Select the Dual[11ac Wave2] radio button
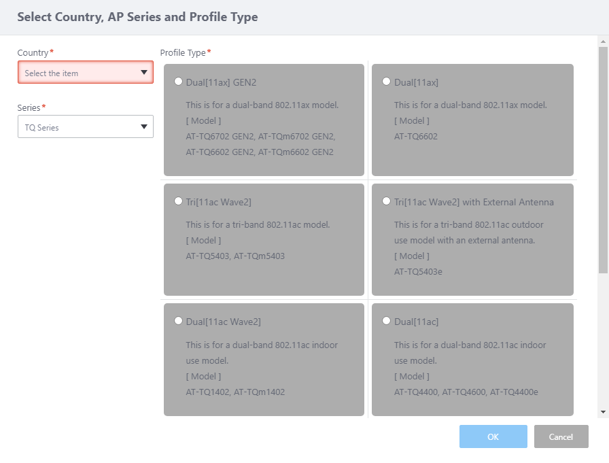Viewport: 609px width, 463px height. pyautogui.click(x=179, y=321)
